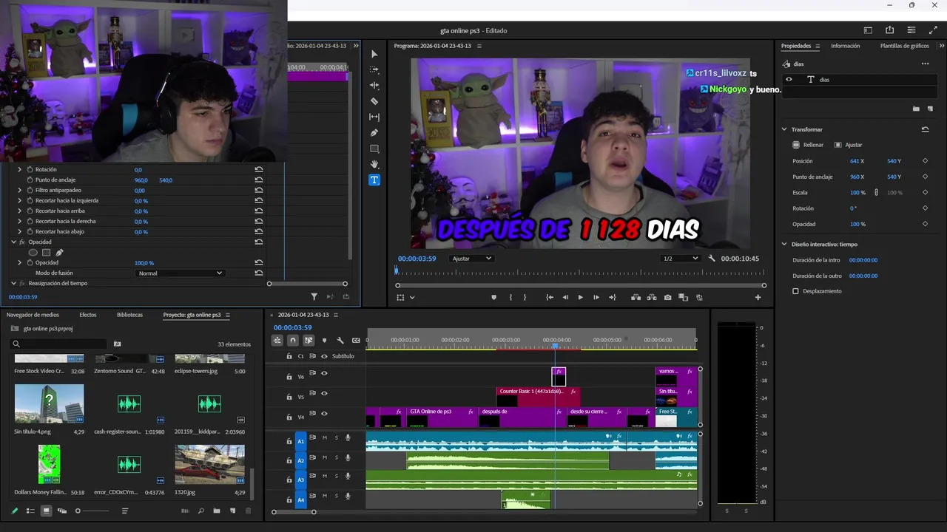947x532 pixels.
Task: Select the Slip tool
Action: [374, 117]
